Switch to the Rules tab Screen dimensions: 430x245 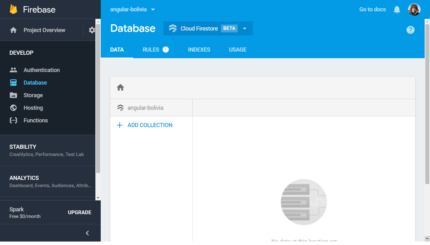[151, 50]
